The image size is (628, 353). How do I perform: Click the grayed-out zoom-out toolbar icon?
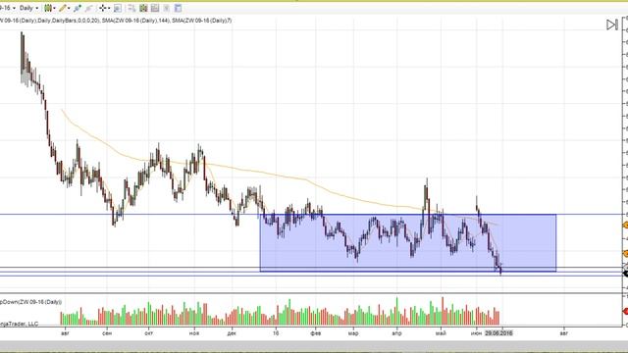tap(88, 8)
